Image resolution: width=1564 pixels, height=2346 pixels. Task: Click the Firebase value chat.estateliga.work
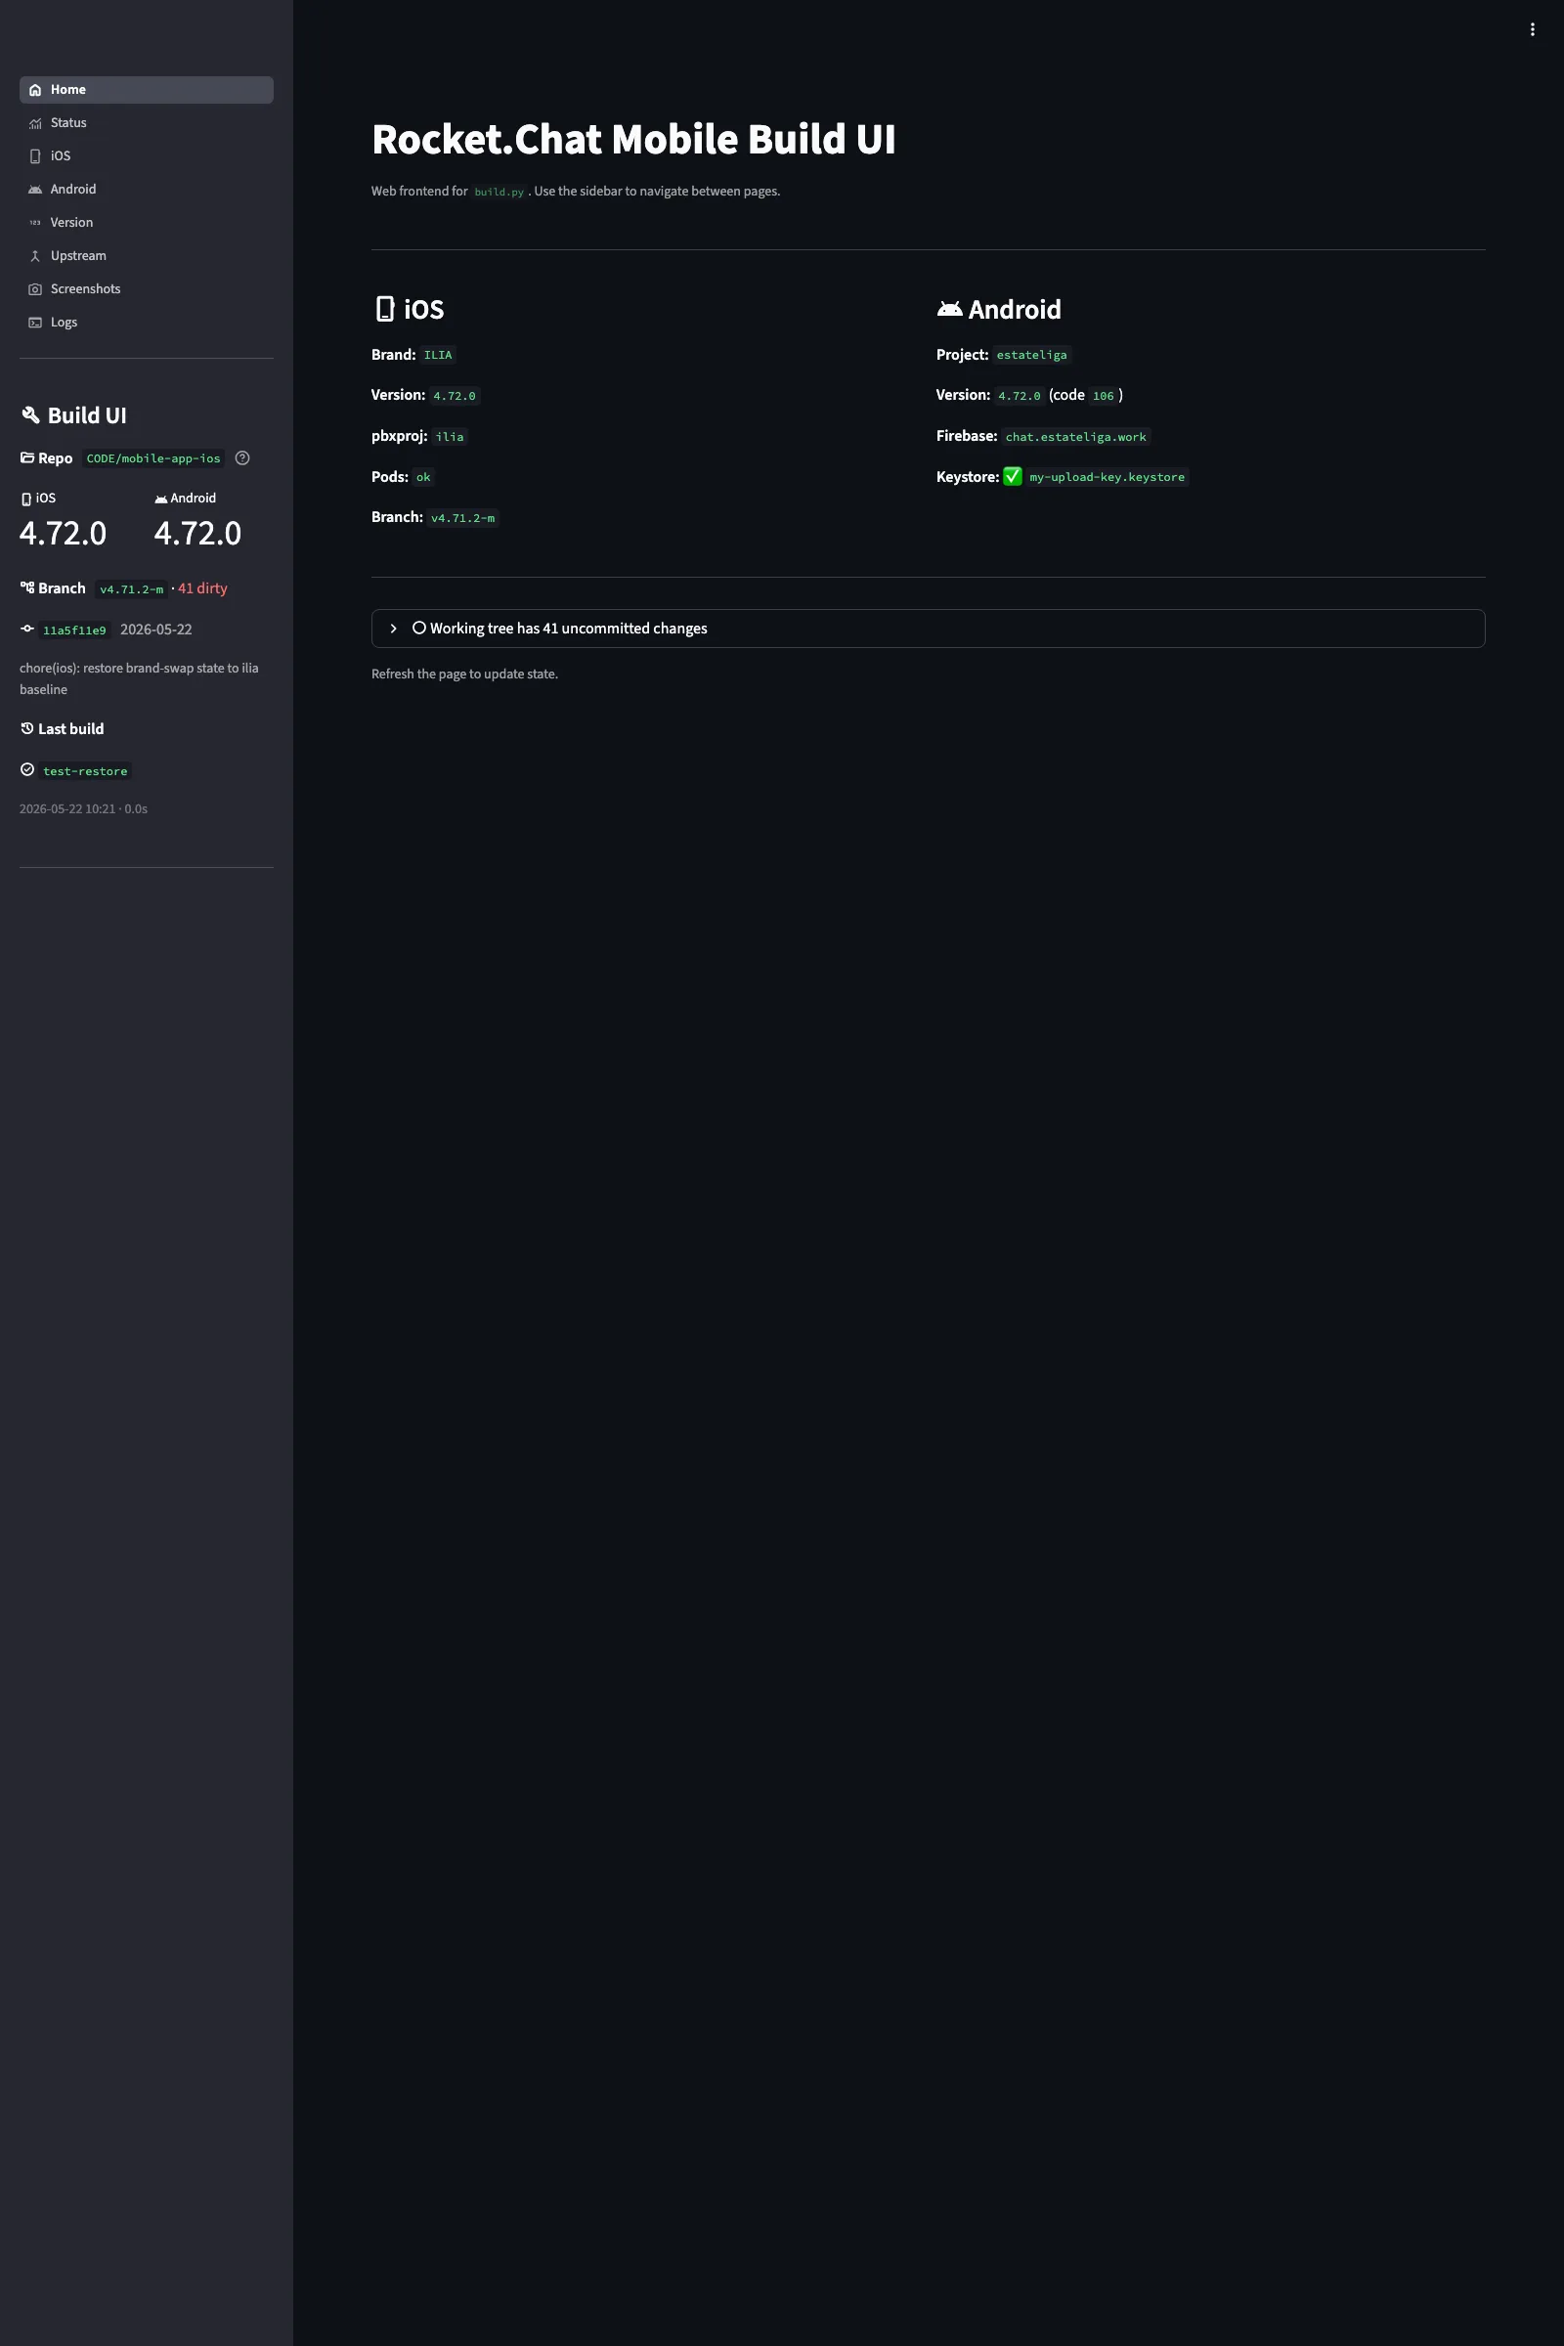[x=1075, y=437]
